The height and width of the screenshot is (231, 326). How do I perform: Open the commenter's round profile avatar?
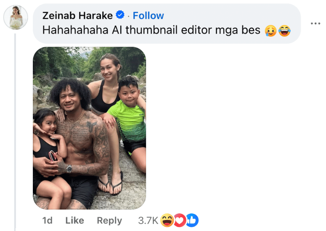(x=16, y=18)
